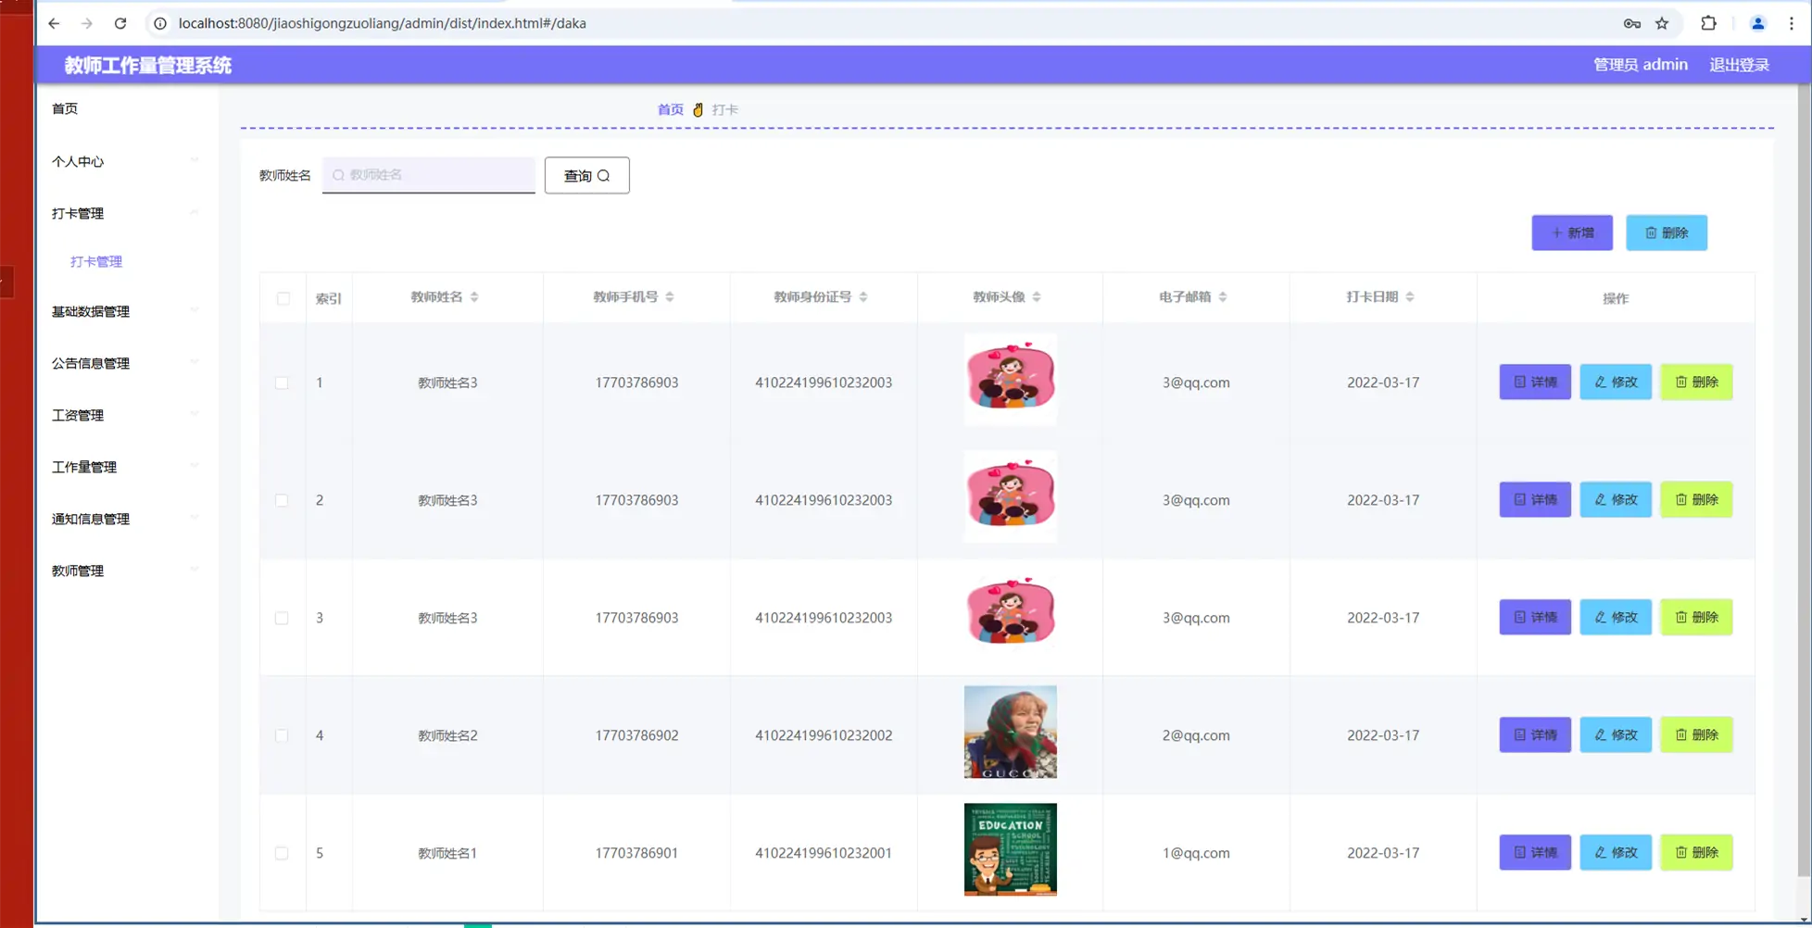Expand the 通知信息管理 sidebar menu
Viewport: 1812px width, 928px height.
(x=125, y=519)
